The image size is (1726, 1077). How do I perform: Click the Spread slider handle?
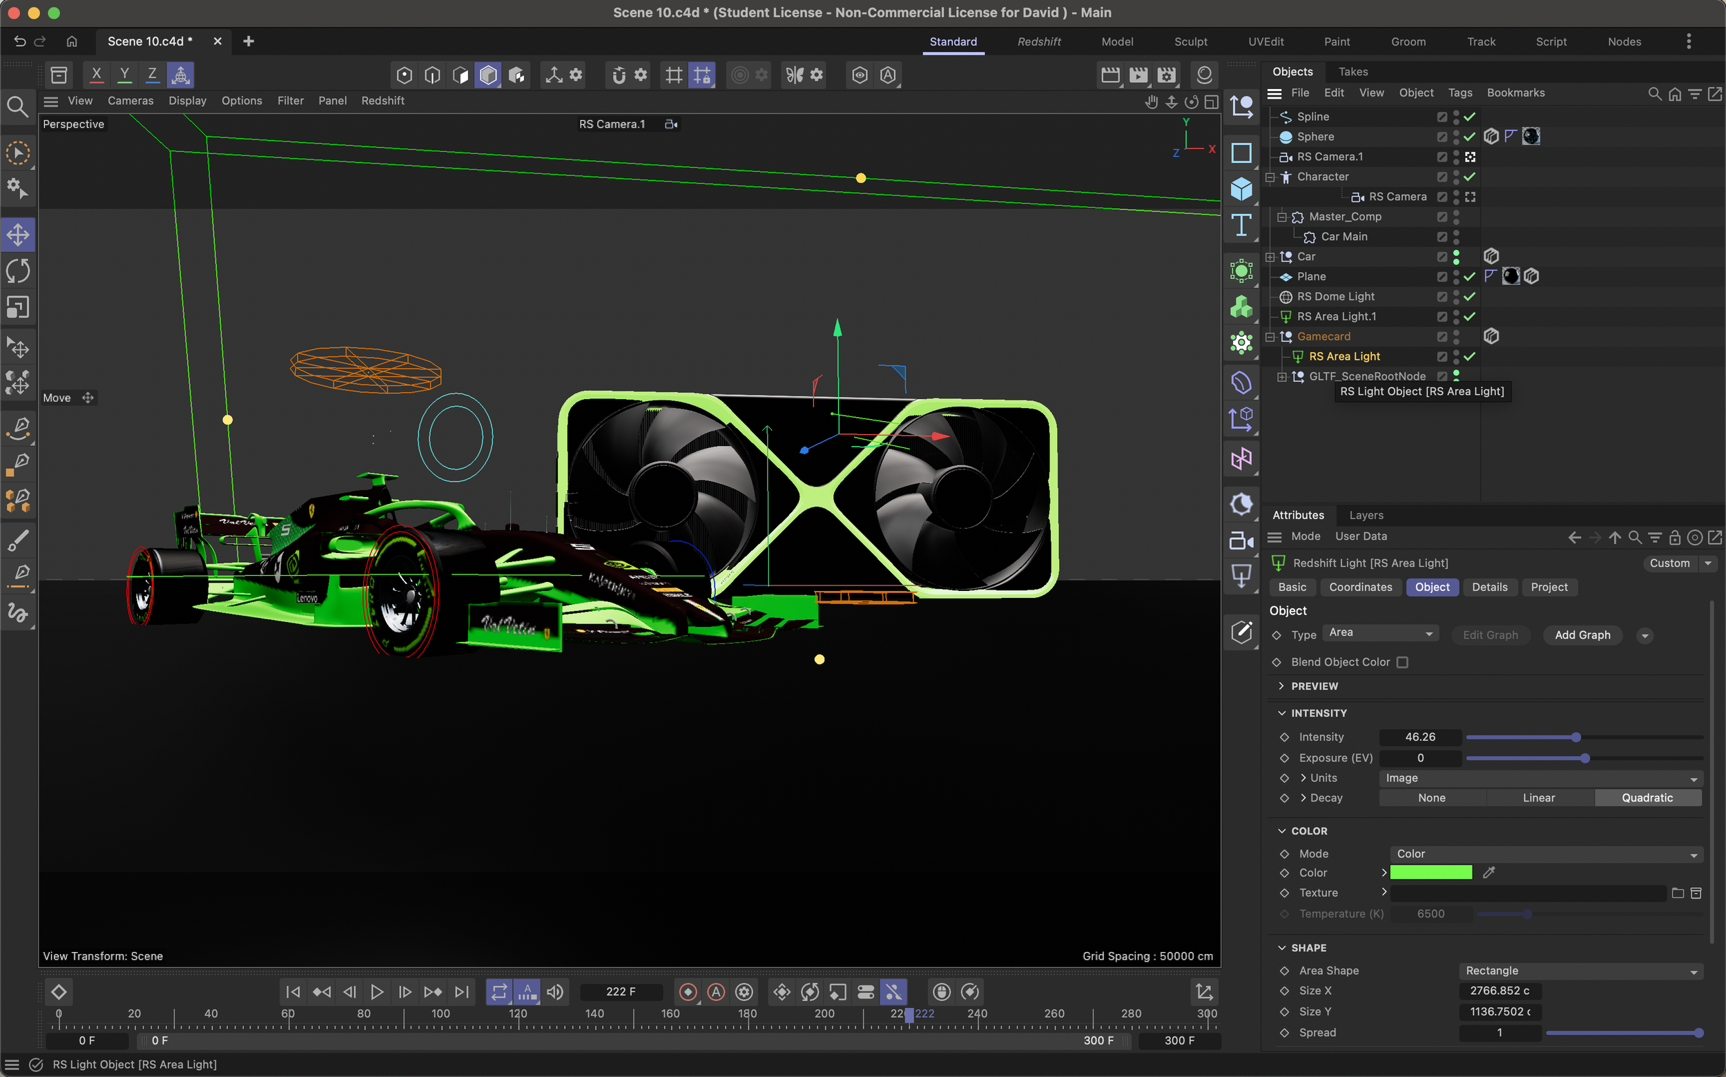tap(1698, 1033)
